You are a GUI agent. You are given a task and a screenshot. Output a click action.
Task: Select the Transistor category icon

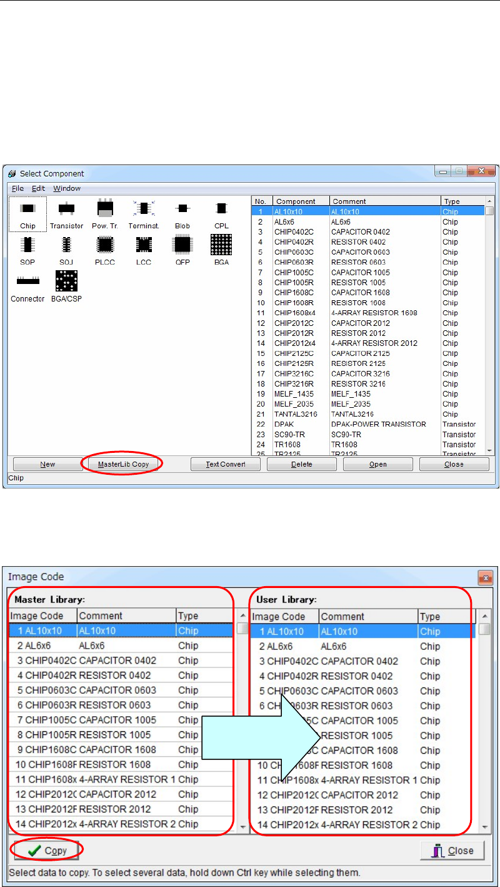[x=66, y=214]
